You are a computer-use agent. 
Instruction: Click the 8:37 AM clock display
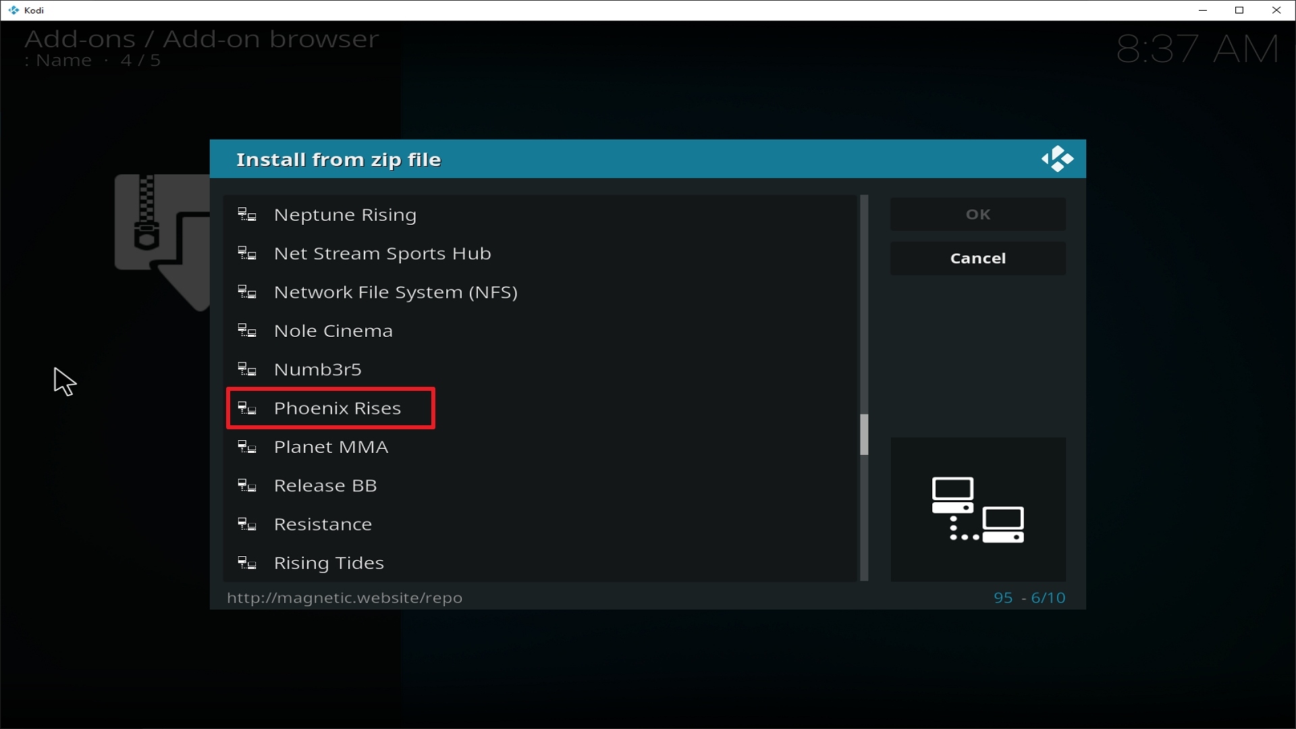click(x=1197, y=49)
